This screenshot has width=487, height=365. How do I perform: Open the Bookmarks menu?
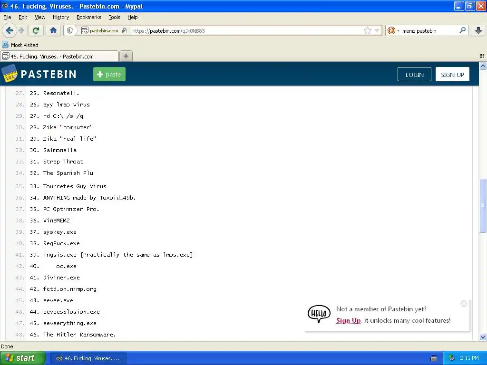88,17
